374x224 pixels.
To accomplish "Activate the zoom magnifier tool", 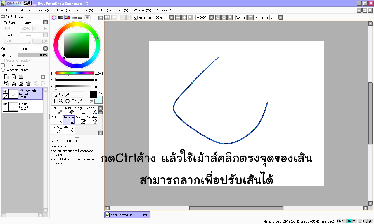I will (61, 101).
